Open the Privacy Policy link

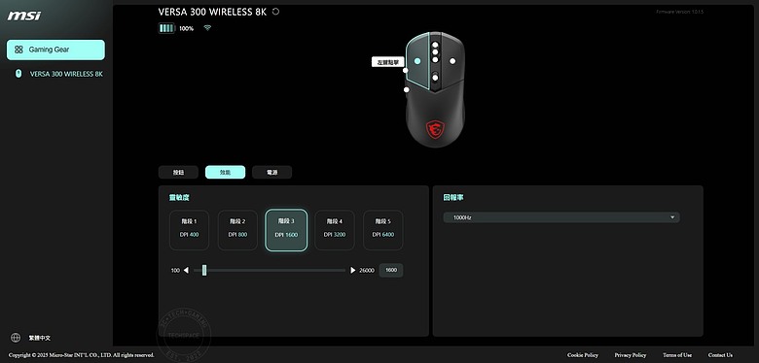tap(631, 355)
